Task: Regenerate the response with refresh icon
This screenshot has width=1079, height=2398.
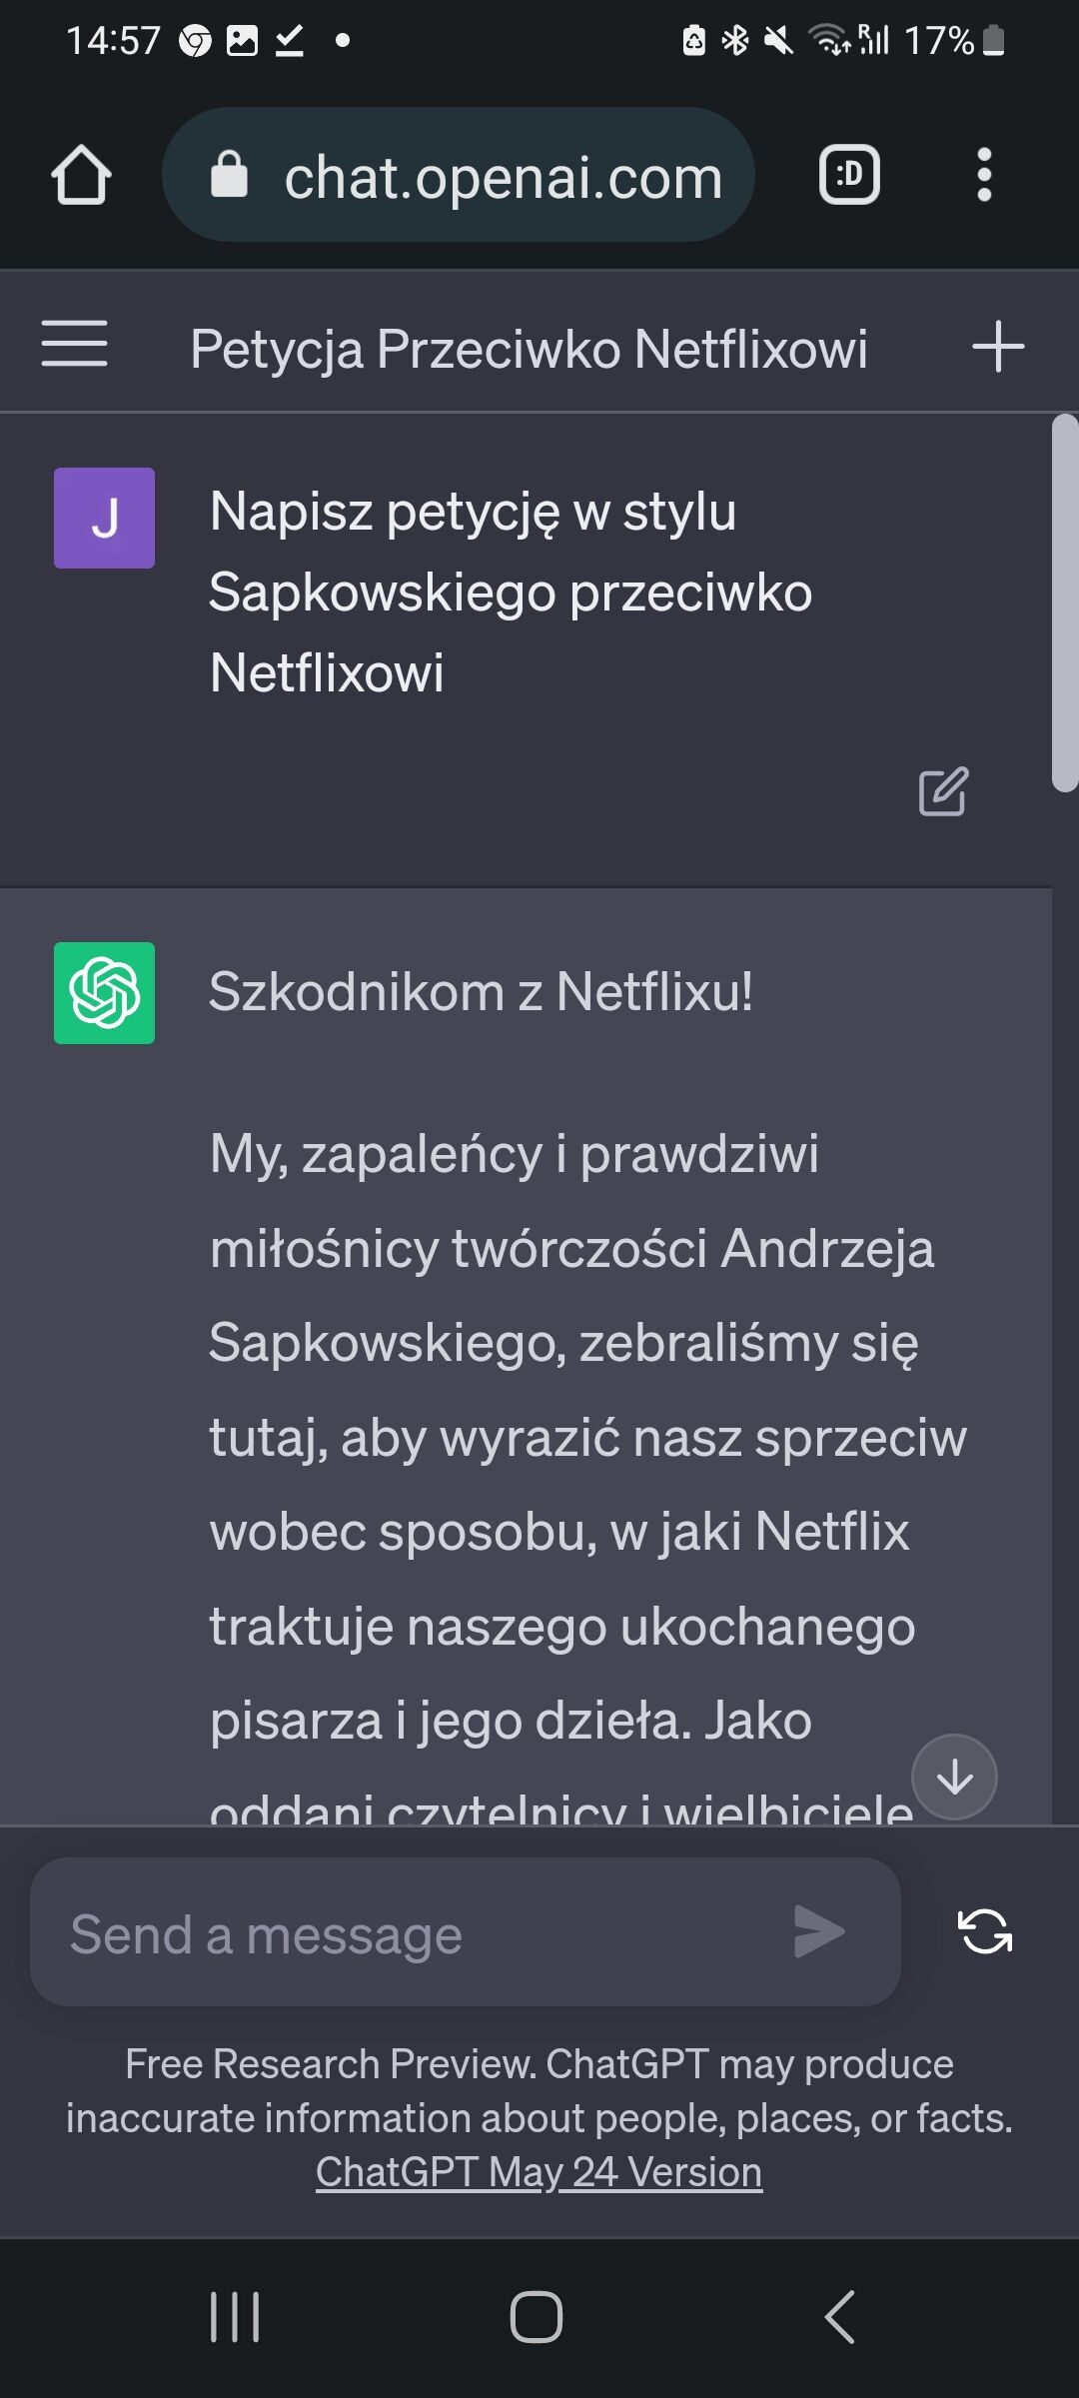Action: pos(985,1930)
